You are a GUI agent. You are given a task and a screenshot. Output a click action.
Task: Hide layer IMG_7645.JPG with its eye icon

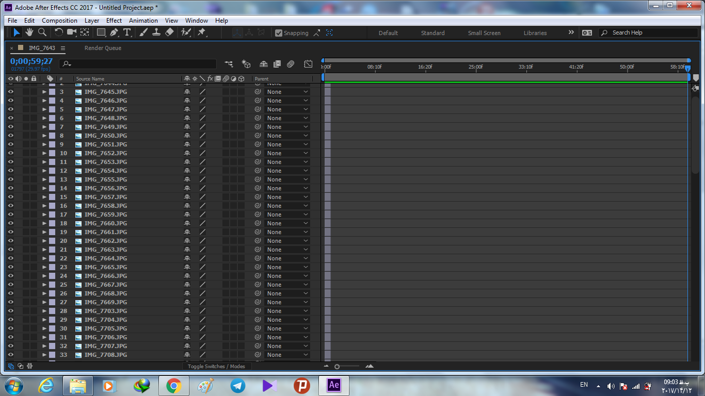coord(10,92)
